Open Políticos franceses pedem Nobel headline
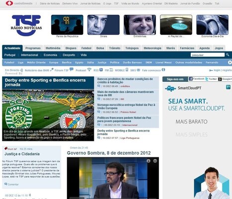Viewport: 232px width, 199px height. click(x=124, y=120)
